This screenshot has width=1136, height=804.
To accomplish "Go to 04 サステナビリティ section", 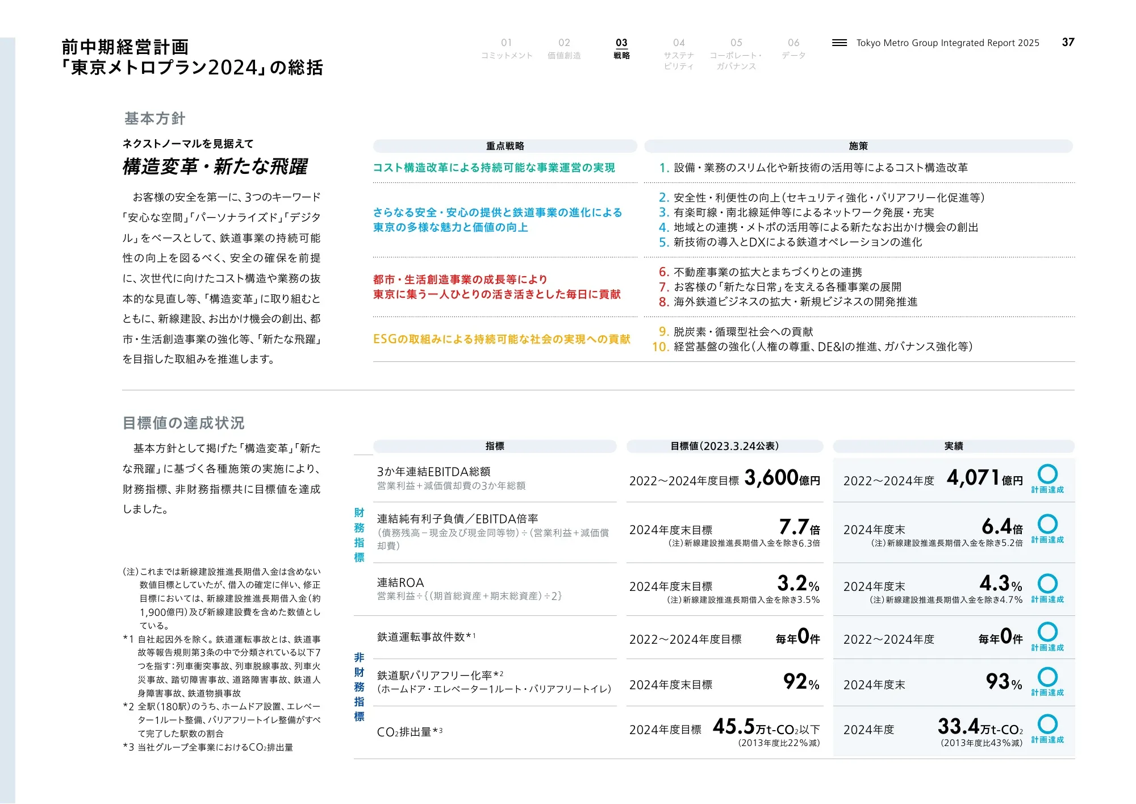I will click(x=679, y=54).
